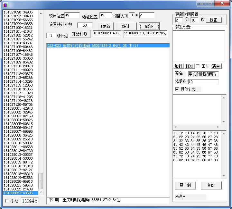Screen dimensions: 232x209
Task: Click the 复制 copy button
Action: click(185, 185)
